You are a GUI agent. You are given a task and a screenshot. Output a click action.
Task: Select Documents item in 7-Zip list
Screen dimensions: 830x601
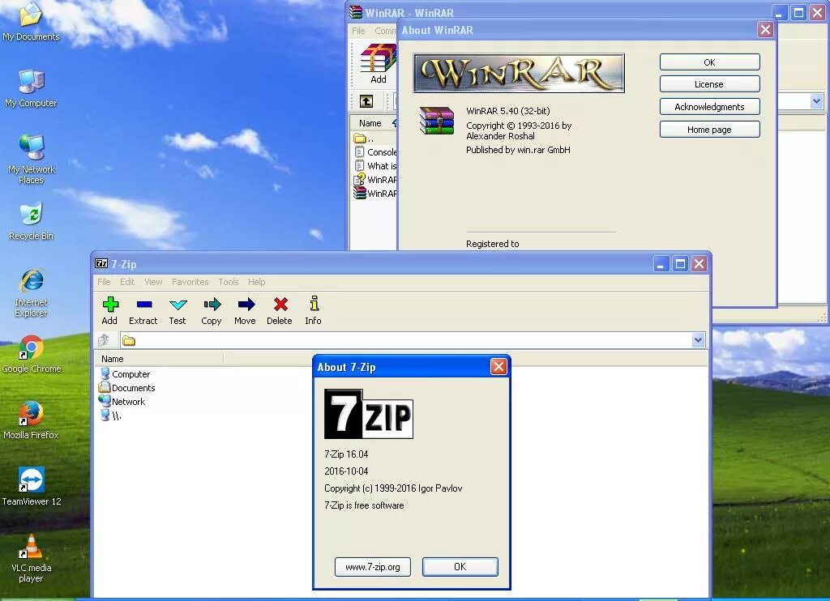[x=127, y=388]
